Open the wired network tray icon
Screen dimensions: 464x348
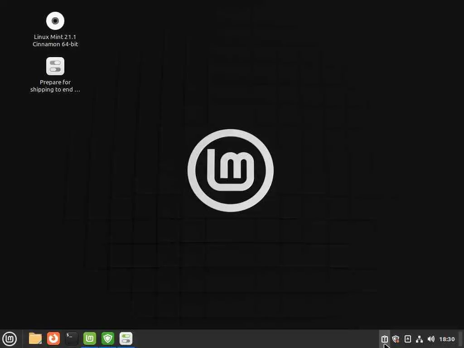coord(419,339)
